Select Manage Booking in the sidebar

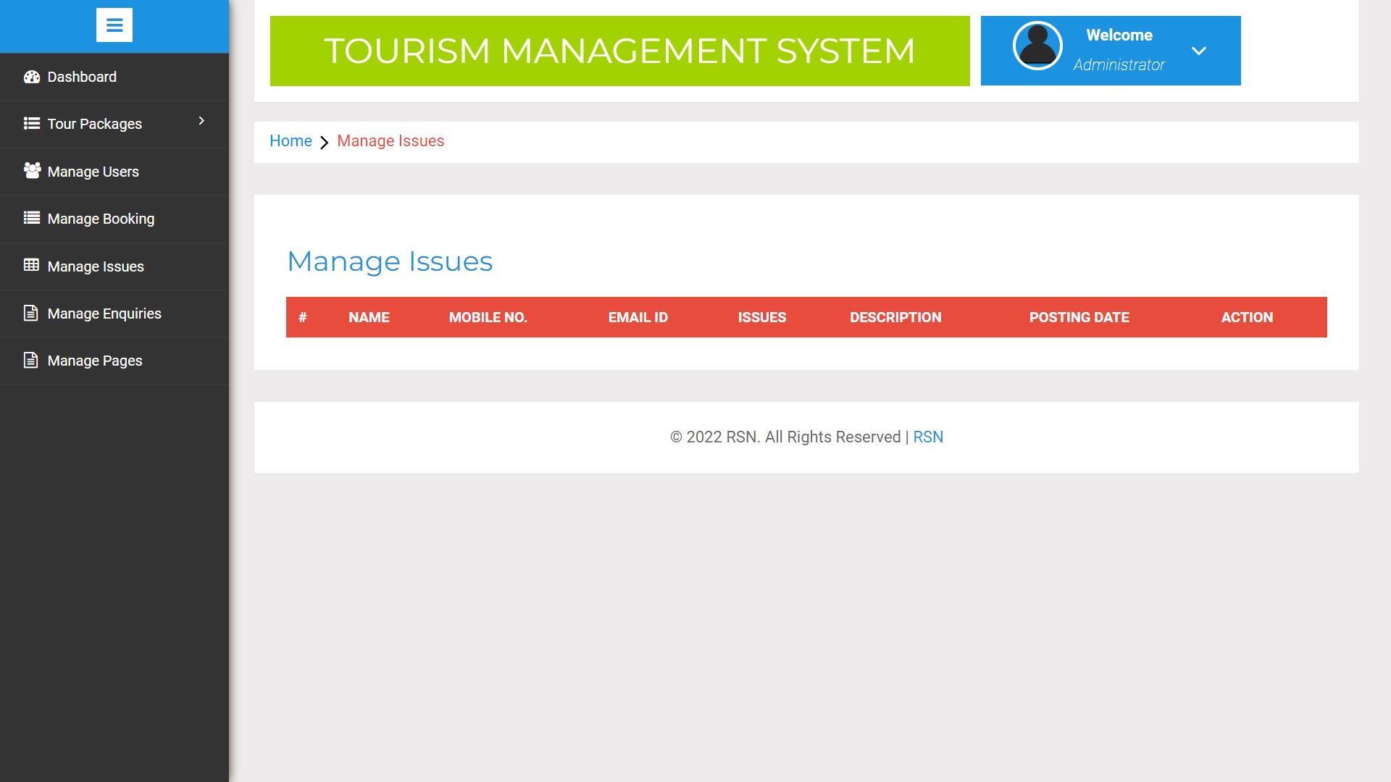[100, 218]
